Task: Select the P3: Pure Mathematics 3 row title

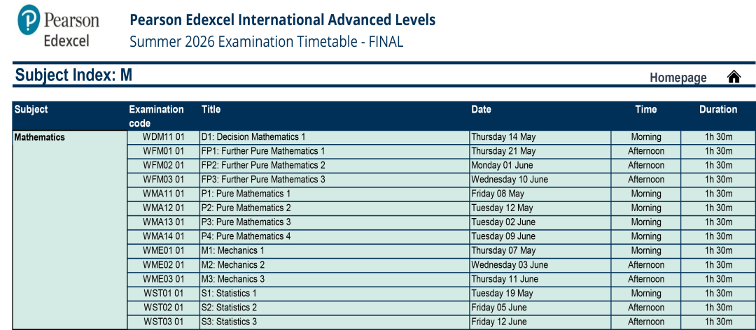Action: 246,222
